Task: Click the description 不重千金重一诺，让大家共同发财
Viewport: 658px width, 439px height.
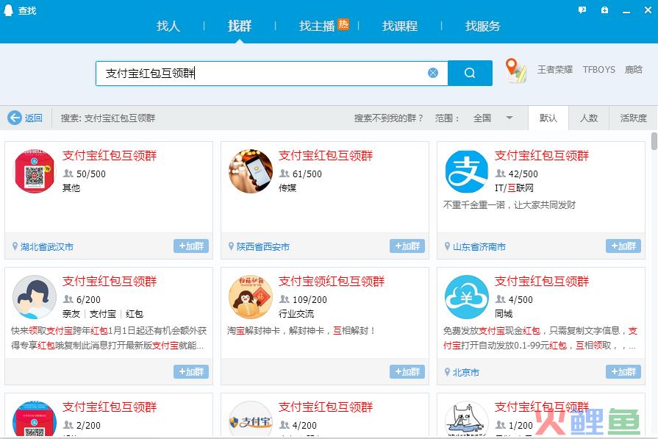Action: click(x=509, y=205)
